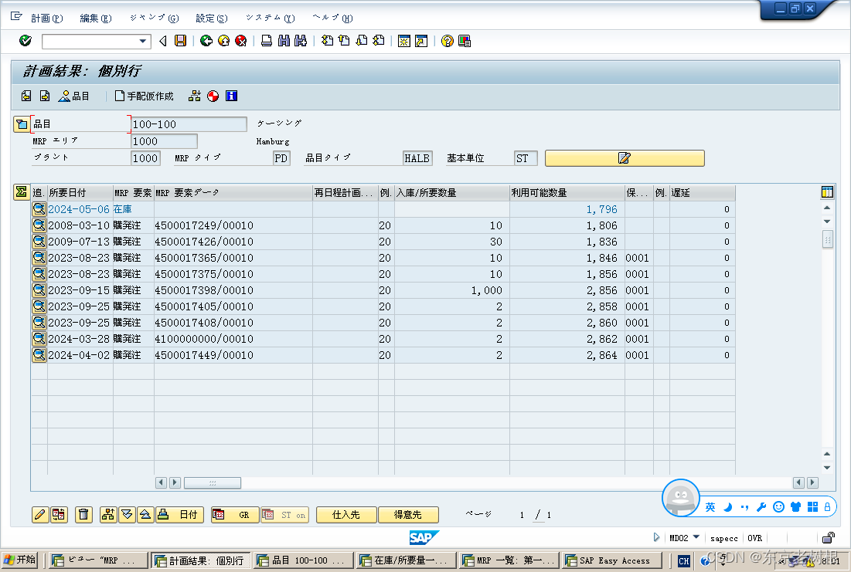The image size is (851, 572).
Task: Save with the floppy disk icon
Action: pyautogui.click(x=181, y=41)
